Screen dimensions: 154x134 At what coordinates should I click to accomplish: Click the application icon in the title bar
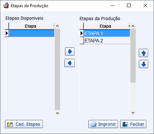pyautogui.click(x=6, y=6)
